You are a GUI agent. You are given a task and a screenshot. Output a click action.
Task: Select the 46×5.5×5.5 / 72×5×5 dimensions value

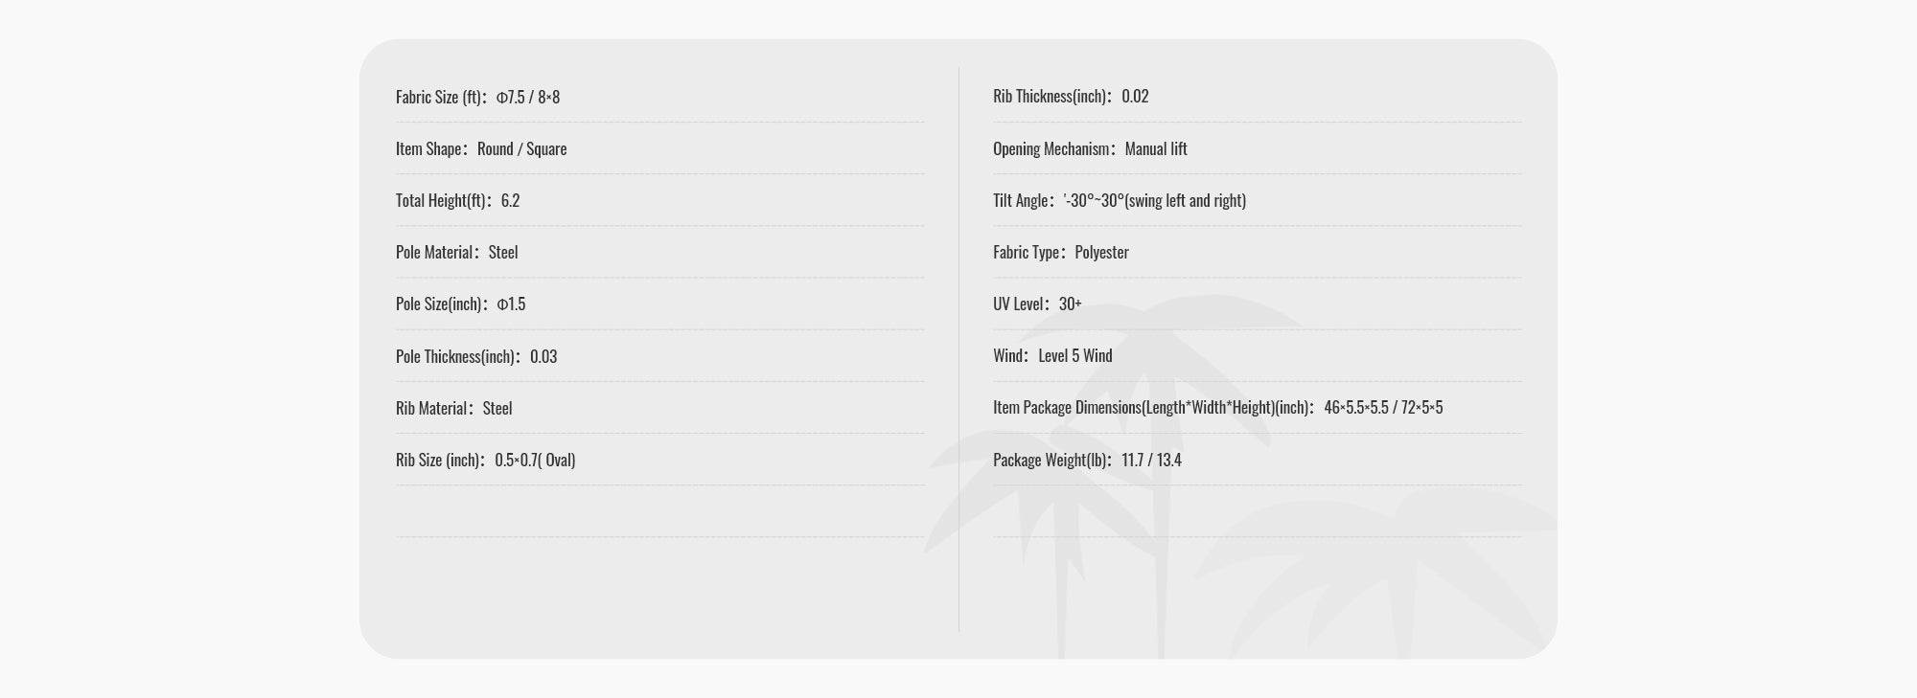(1383, 407)
